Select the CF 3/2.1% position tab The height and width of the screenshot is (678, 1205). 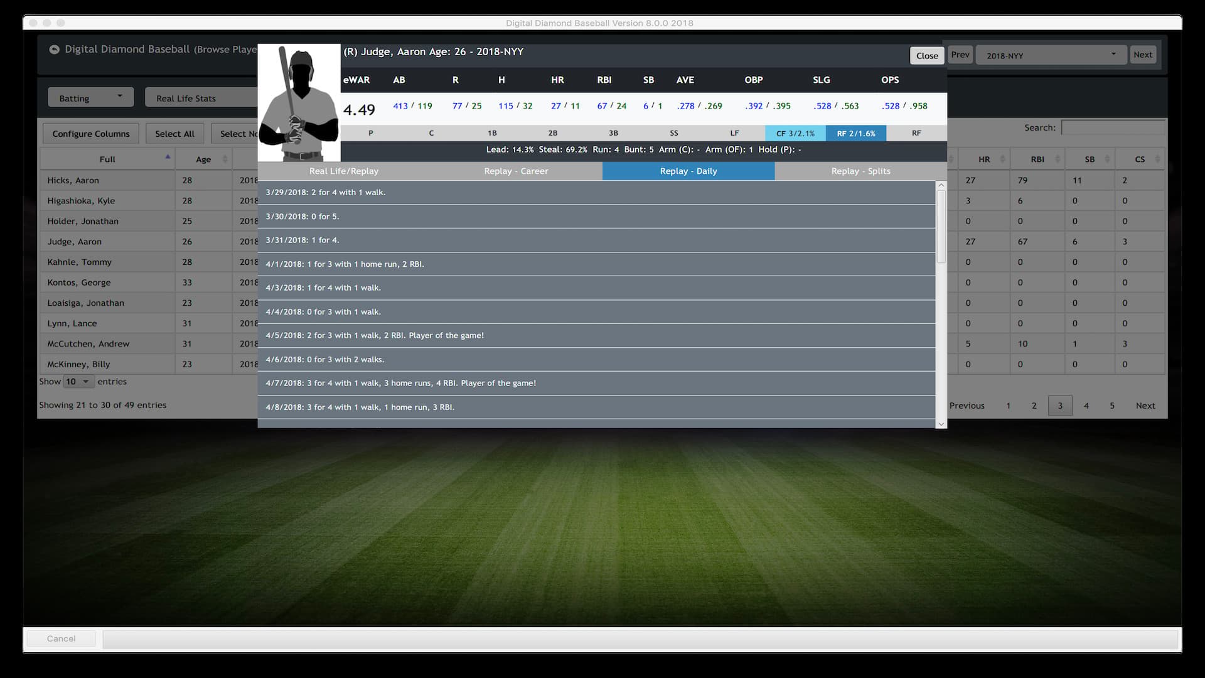[795, 133]
